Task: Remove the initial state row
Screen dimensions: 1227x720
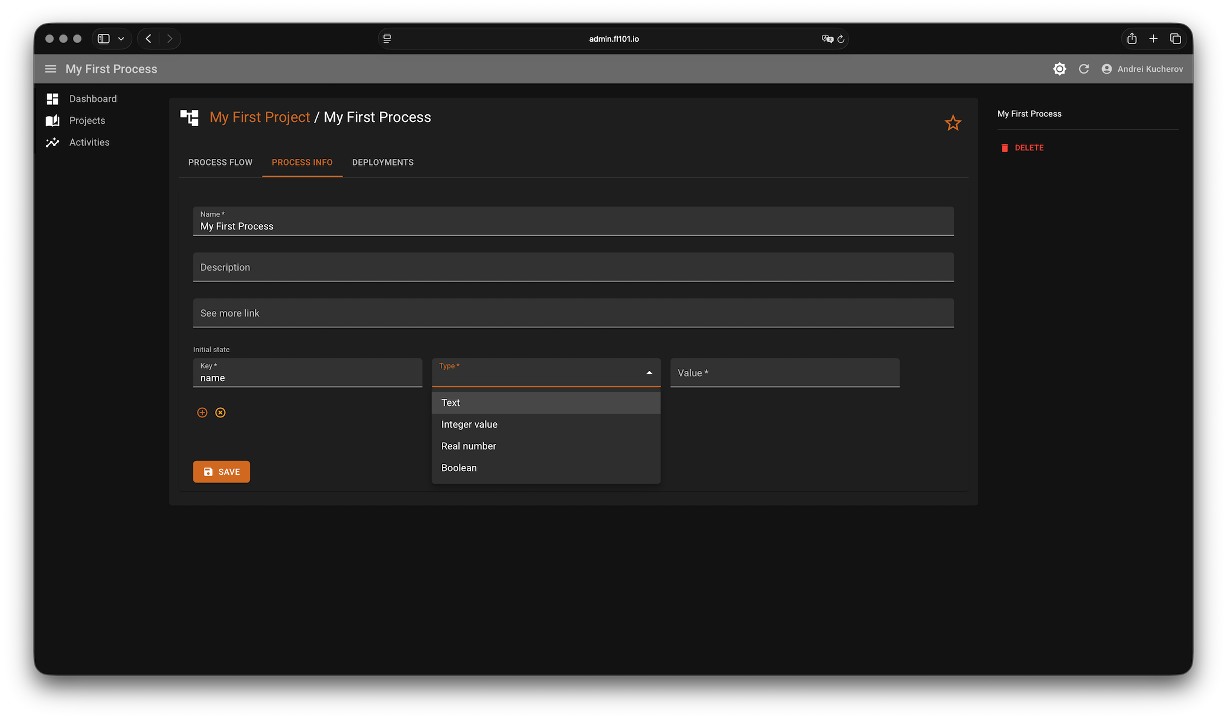Action: [x=220, y=413]
